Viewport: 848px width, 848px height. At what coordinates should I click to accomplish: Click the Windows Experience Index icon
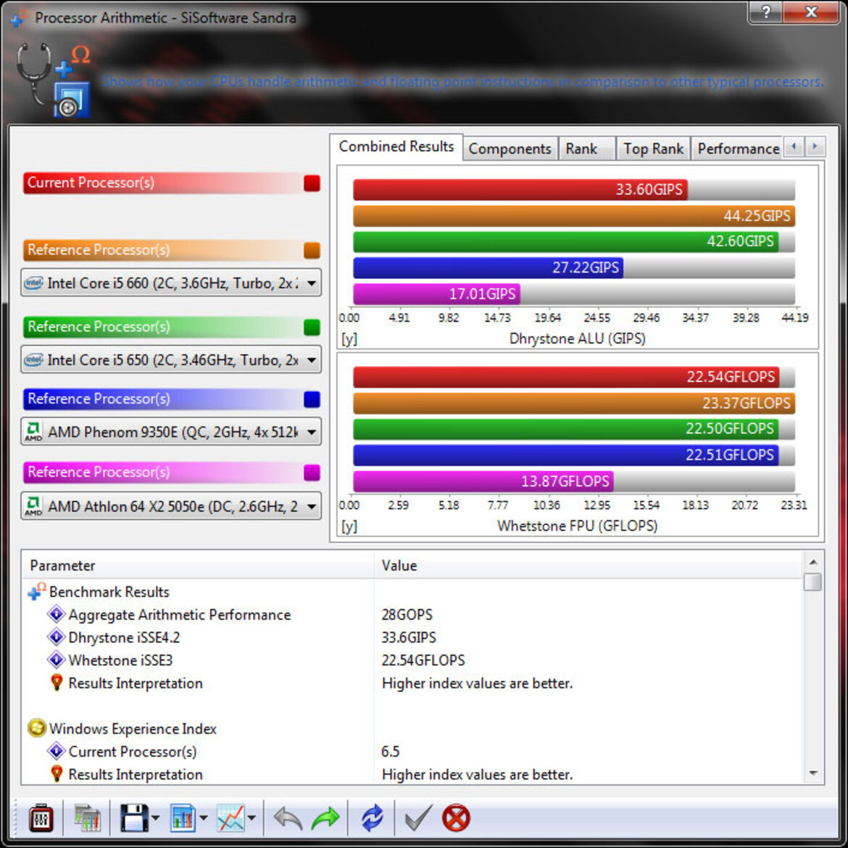point(37,728)
